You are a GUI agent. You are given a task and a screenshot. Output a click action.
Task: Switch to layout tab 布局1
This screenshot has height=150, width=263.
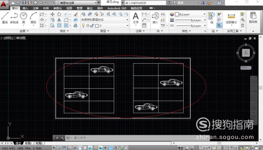(28, 143)
